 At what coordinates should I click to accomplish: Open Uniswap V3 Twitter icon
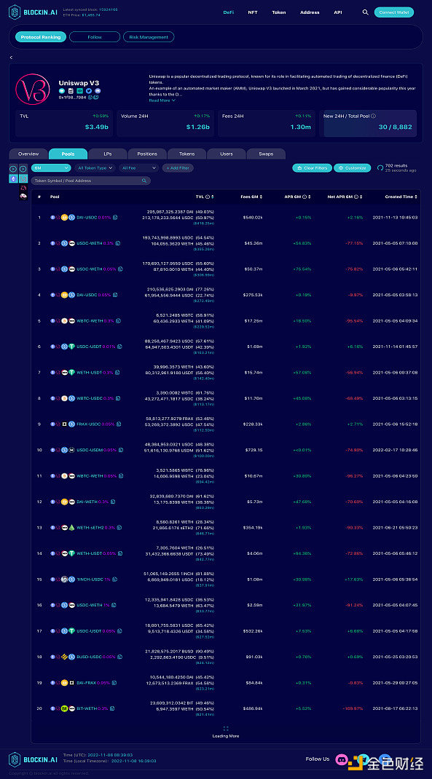(x=88, y=91)
